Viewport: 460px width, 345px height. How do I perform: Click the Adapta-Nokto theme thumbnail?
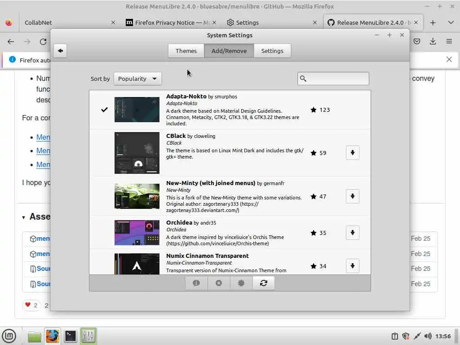[137, 110]
